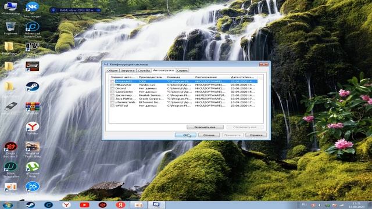Screen dimensions: 372x209
Task: Toggle the Java Platform startup checkbox
Action: [x=112, y=99]
